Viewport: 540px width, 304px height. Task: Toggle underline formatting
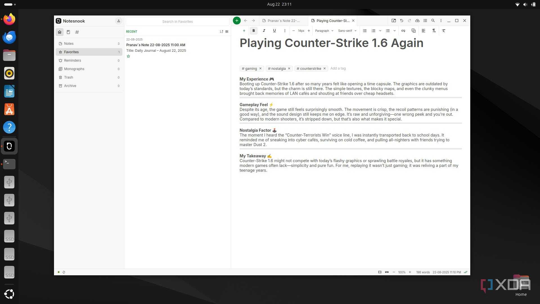click(274, 31)
